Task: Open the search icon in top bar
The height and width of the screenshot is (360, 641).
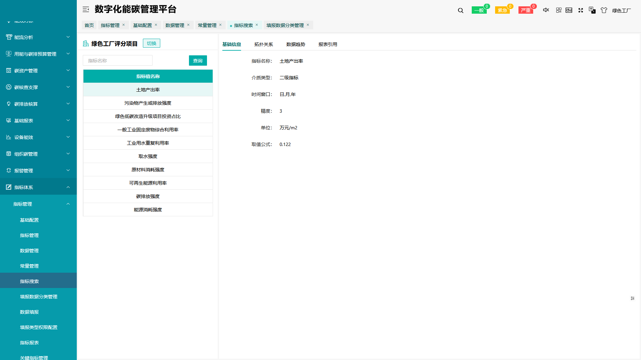Action: pyautogui.click(x=460, y=10)
